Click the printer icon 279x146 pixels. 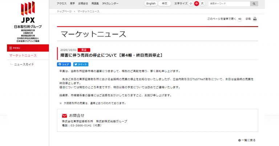[255, 19]
